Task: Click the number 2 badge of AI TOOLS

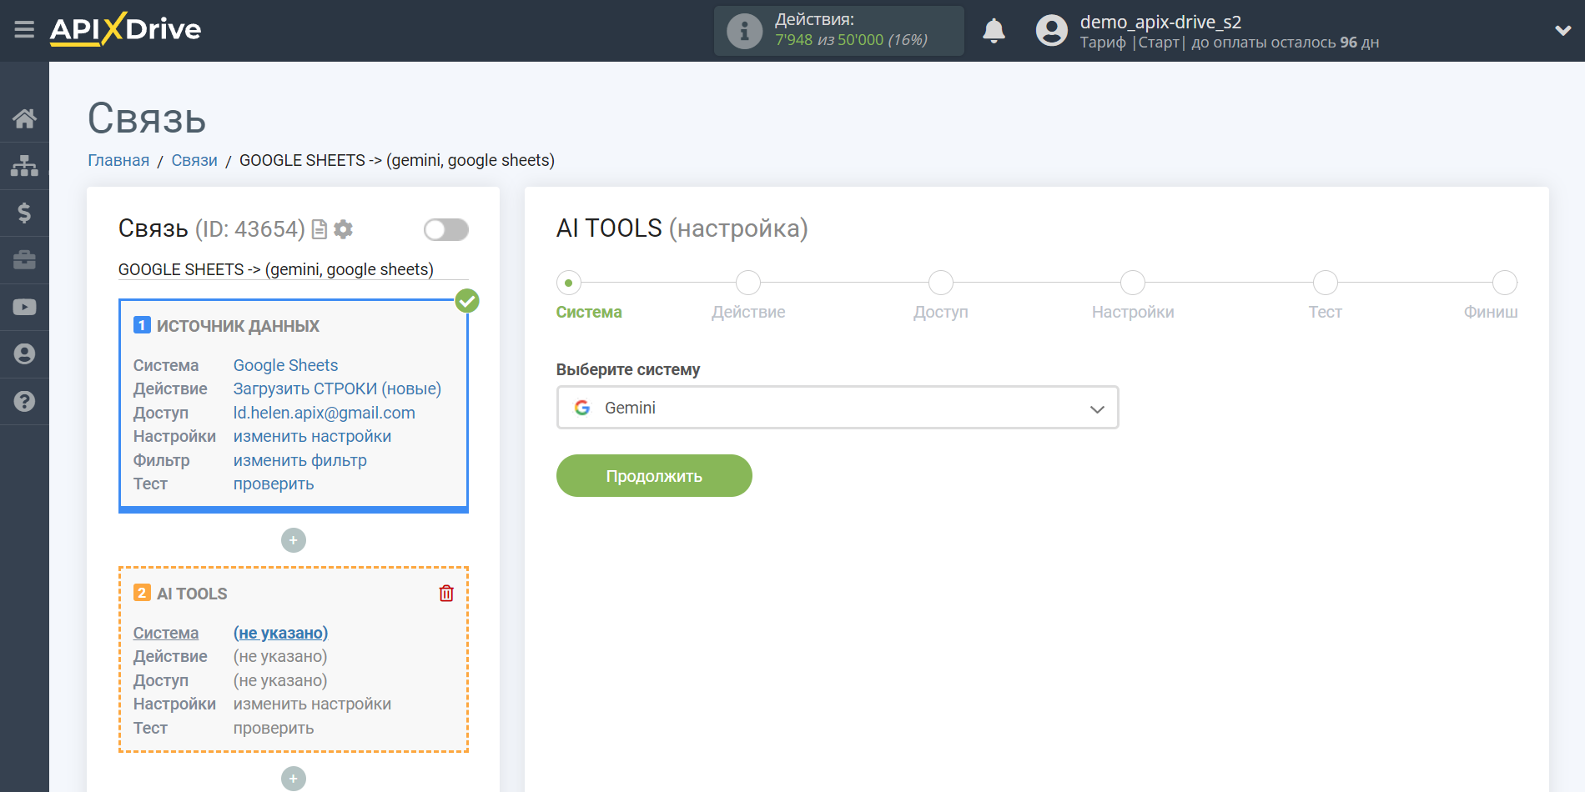Action: [x=142, y=593]
